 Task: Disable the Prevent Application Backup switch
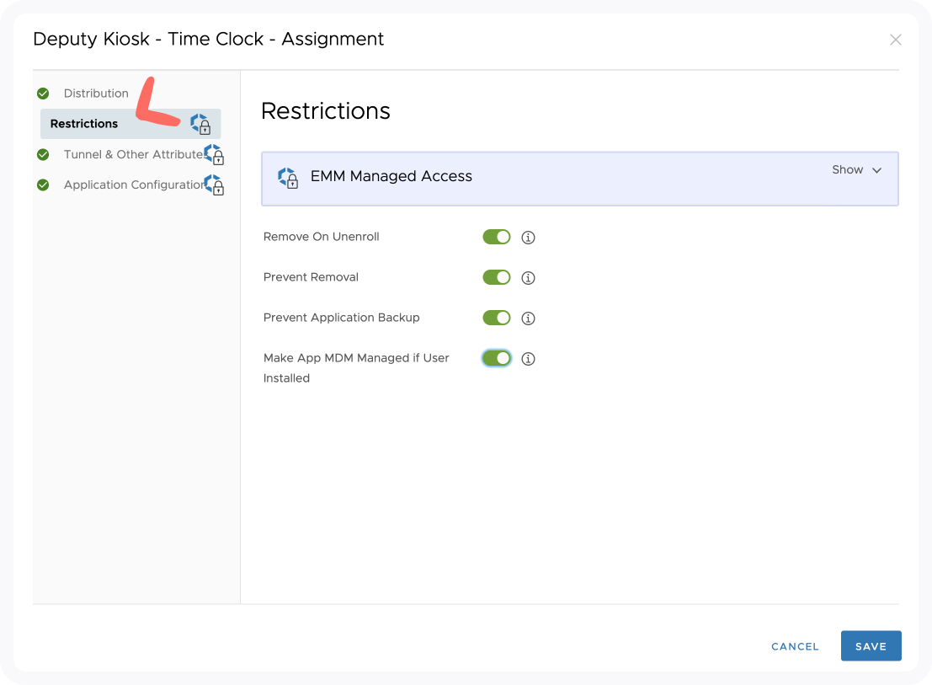(x=497, y=318)
